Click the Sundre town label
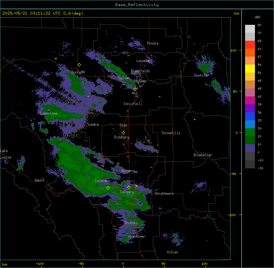The width and height of the screenshot is (274, 268). tap(93, 124)
